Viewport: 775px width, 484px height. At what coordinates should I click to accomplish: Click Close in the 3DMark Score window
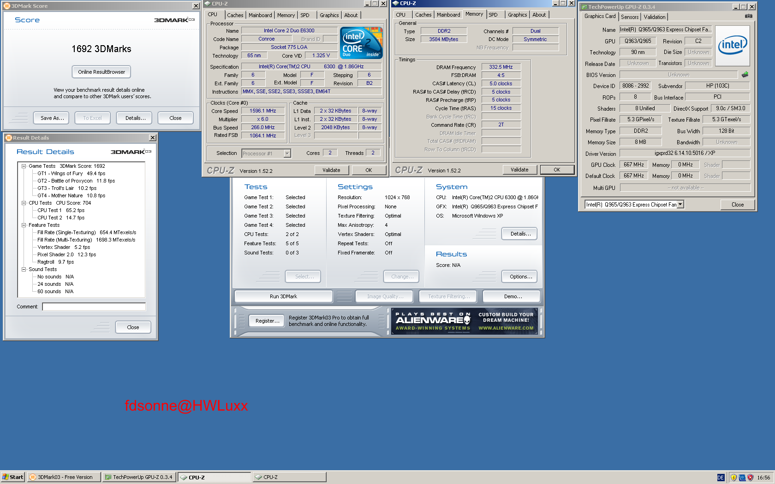pyautogui.click(x=175, y=118)
